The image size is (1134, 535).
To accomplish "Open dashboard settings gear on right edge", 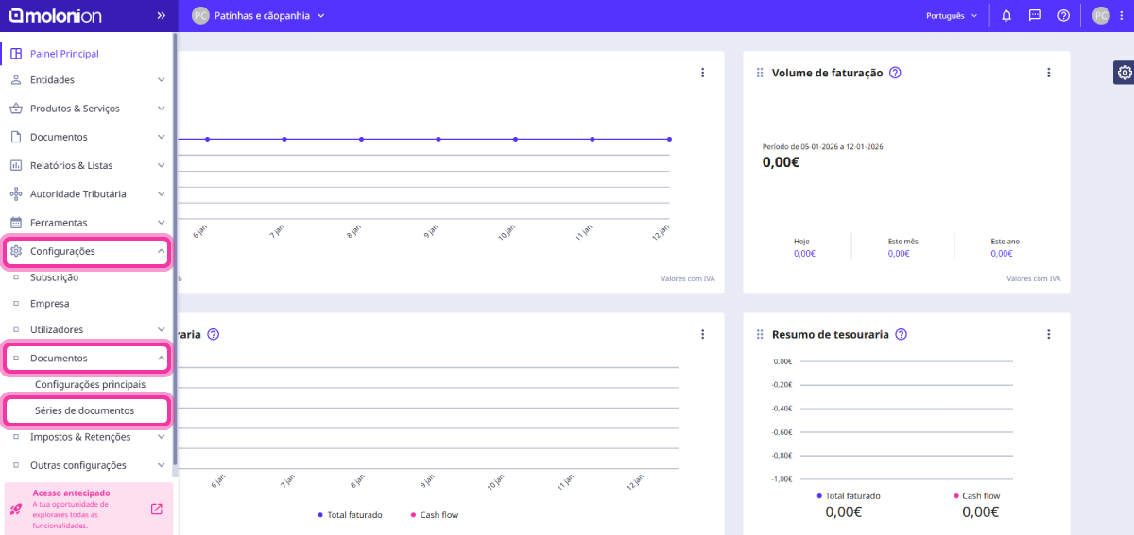I will click(1124, 73).
